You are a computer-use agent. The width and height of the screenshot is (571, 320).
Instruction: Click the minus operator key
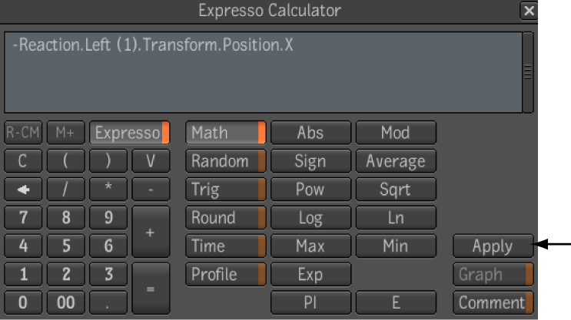pyautogui.click(x=151, y=190)
